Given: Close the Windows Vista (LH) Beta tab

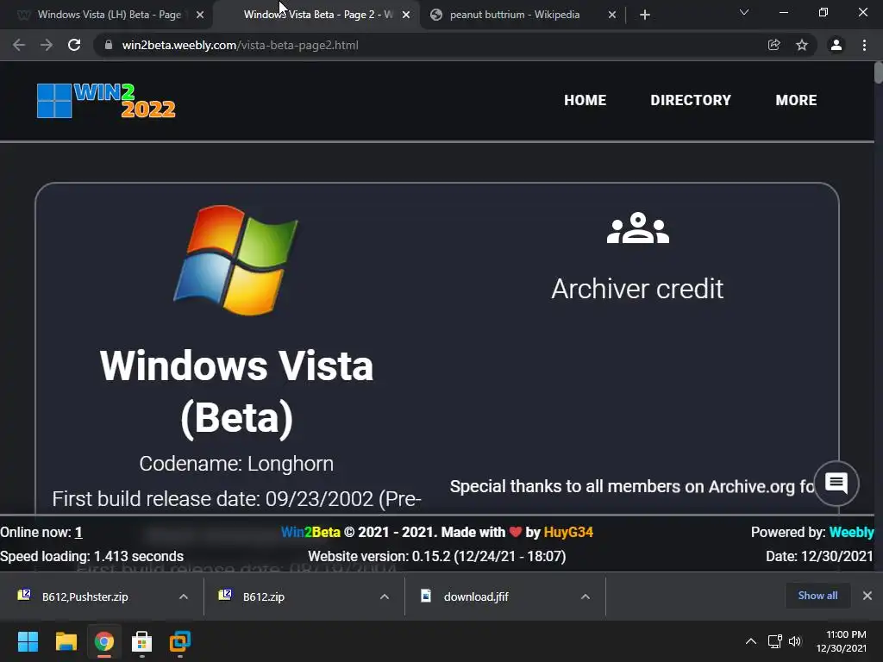Looking at the screenshot, I should point(200,15).
